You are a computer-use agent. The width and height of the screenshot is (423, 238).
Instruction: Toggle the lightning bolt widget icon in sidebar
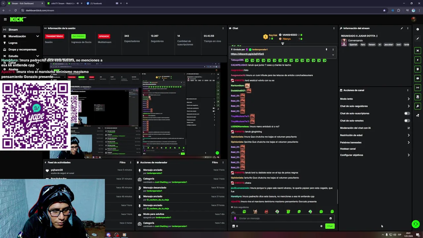(418, 60)
